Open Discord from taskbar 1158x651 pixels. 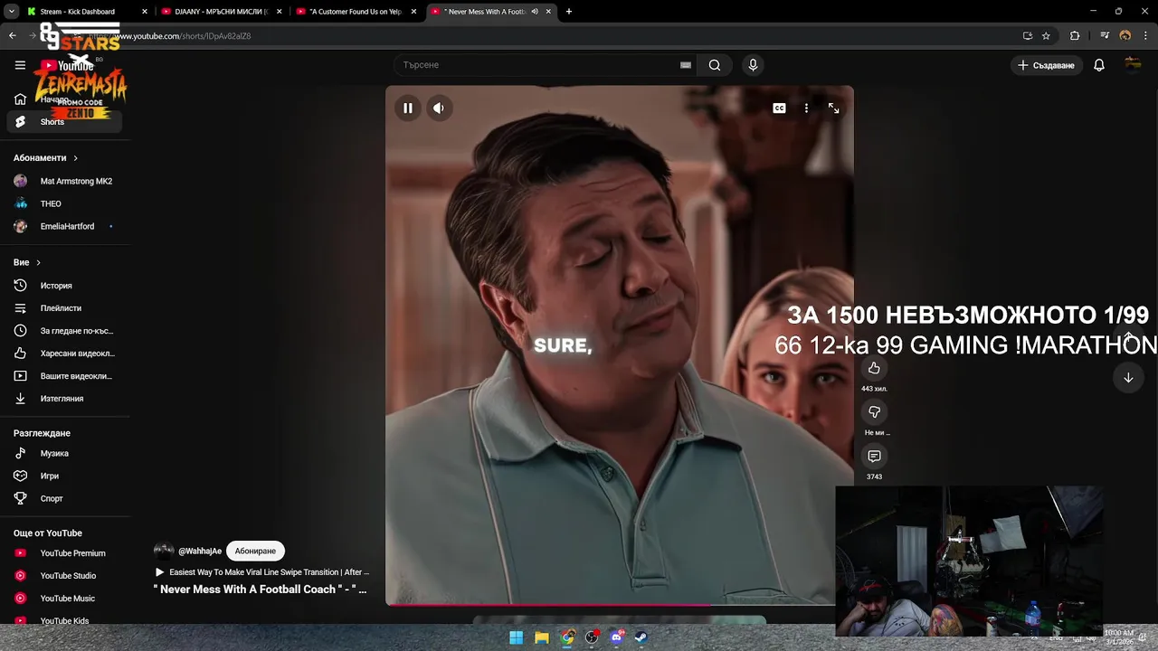[617, 637]
